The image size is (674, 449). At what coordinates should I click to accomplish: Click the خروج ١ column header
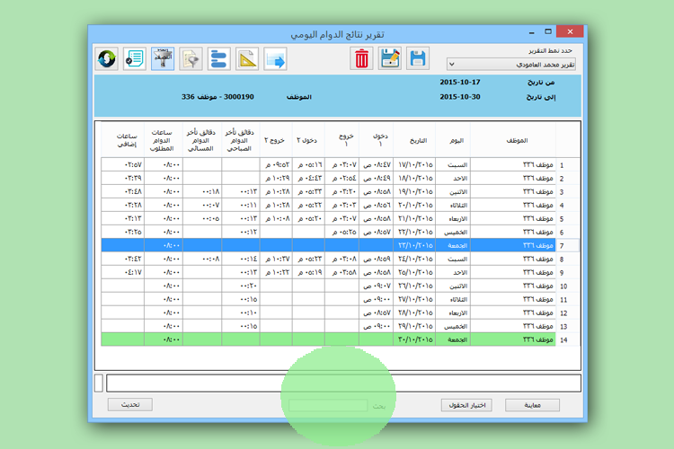342,140
